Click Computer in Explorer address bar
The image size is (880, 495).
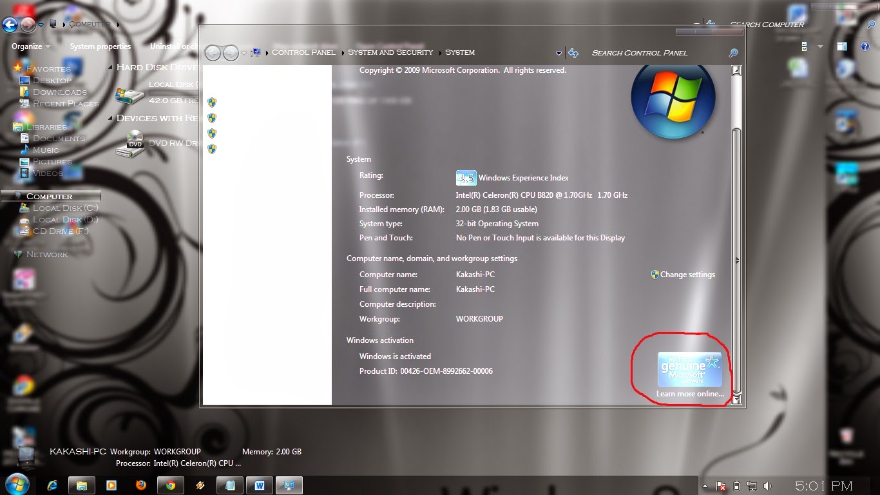click(x=90, y=24)
